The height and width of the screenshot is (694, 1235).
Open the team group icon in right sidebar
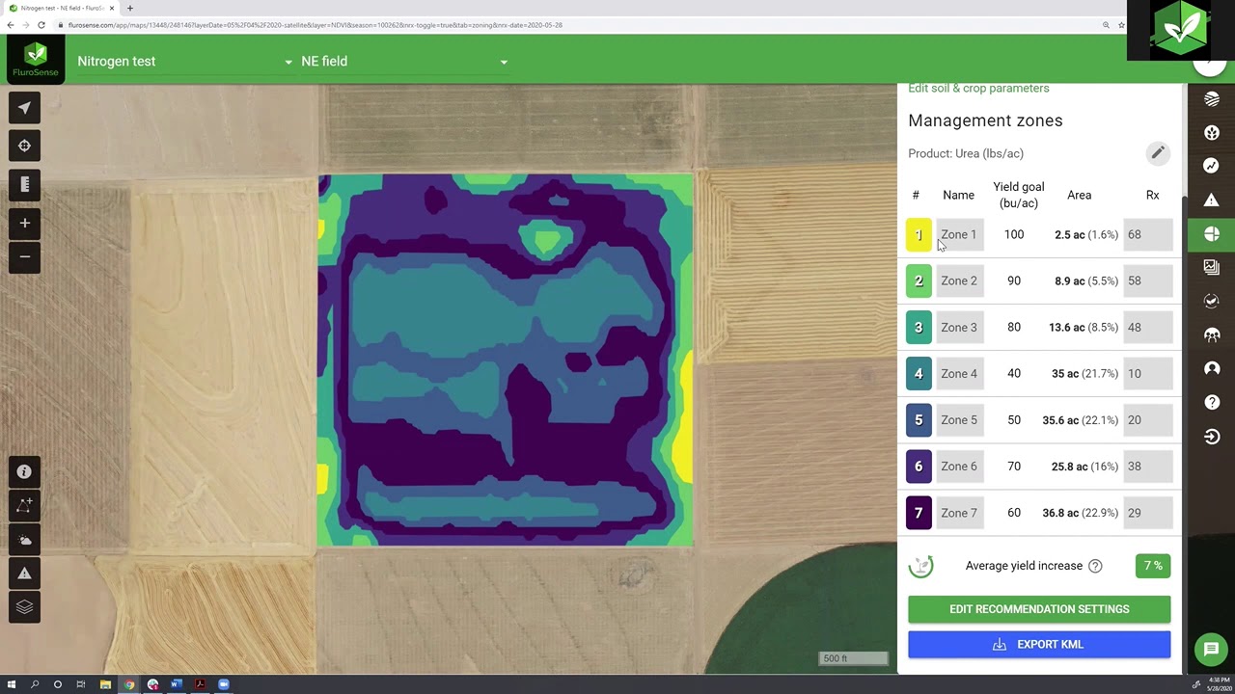(x=1212, y=334)
